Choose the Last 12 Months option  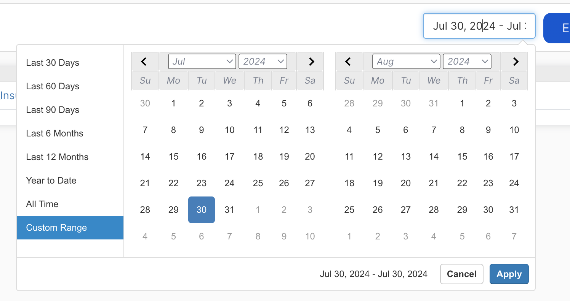pos(57,157)
